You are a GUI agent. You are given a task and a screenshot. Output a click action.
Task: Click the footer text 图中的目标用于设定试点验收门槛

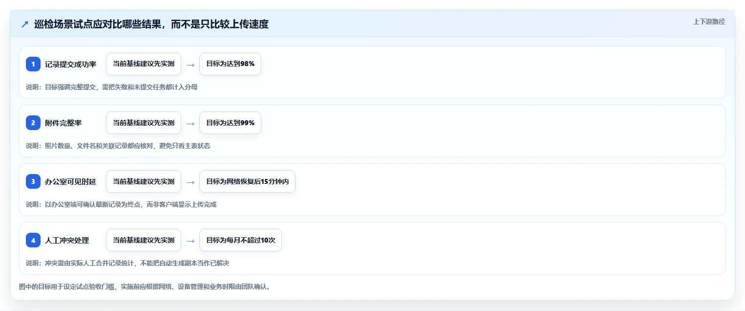point(145,287)
